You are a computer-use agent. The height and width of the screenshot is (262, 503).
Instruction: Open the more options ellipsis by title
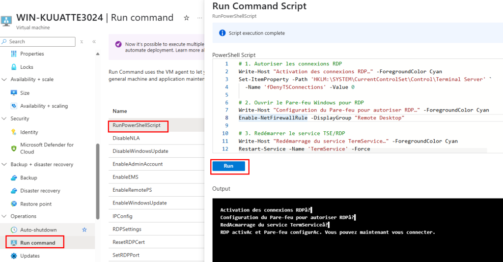coord(199,18)
